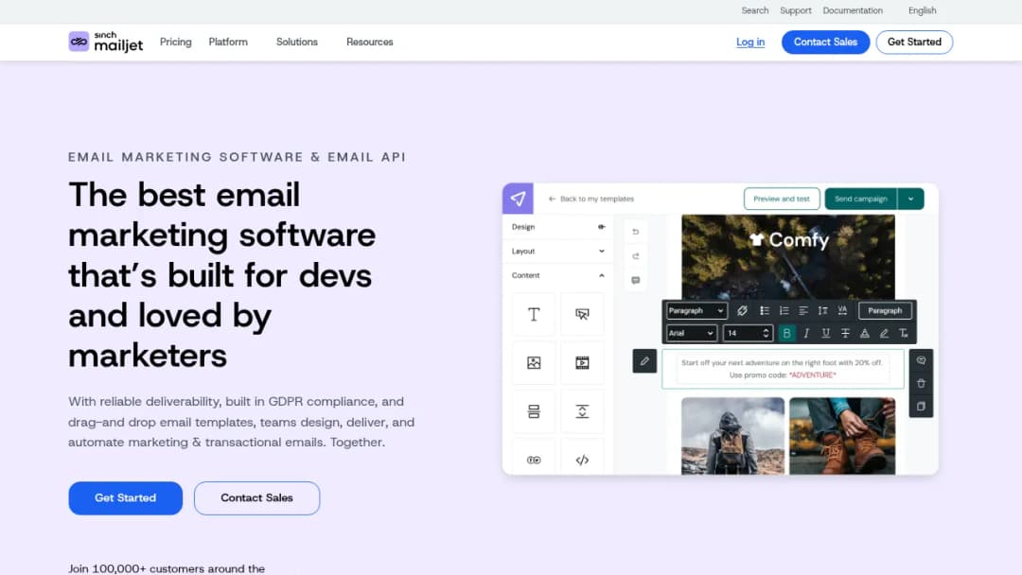
Task: Click the pencil edit icon beside text block
Action: pyautogui.click(x=644, y=360)
